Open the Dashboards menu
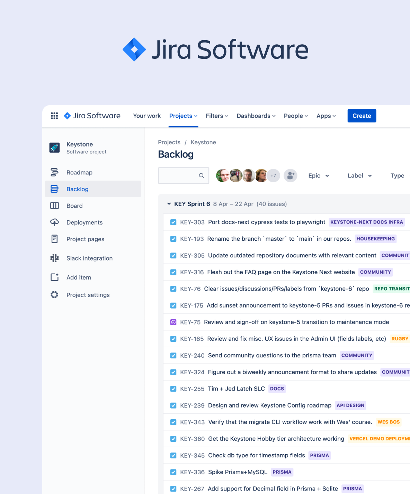The image size is (410, 494). click(x=256, y=116)
